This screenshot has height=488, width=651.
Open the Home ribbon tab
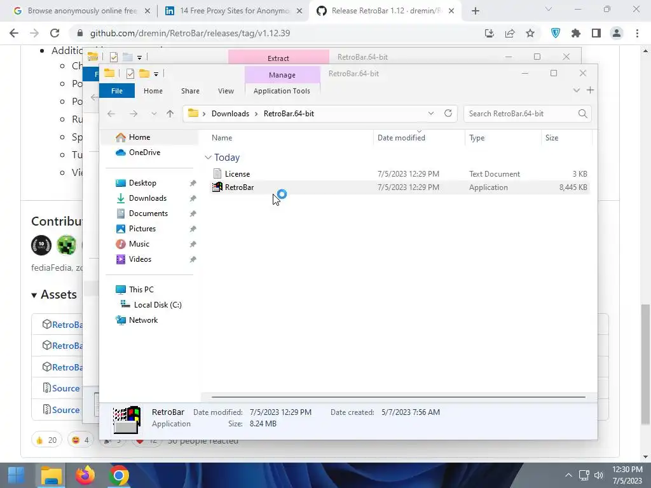point(153,91)
